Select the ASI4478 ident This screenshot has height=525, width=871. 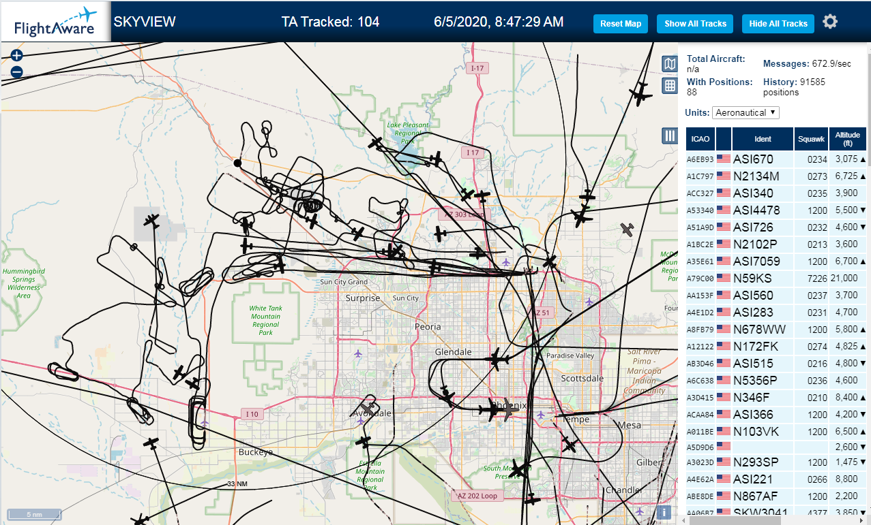(x=756, y=210)
